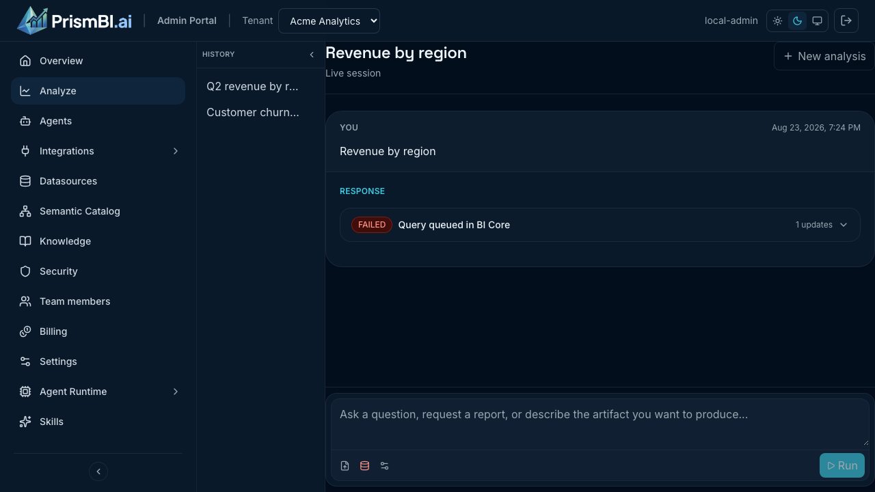Attach a file using composer file icon
This screenshot has width=875, height=492.
[x=345, y=466]
